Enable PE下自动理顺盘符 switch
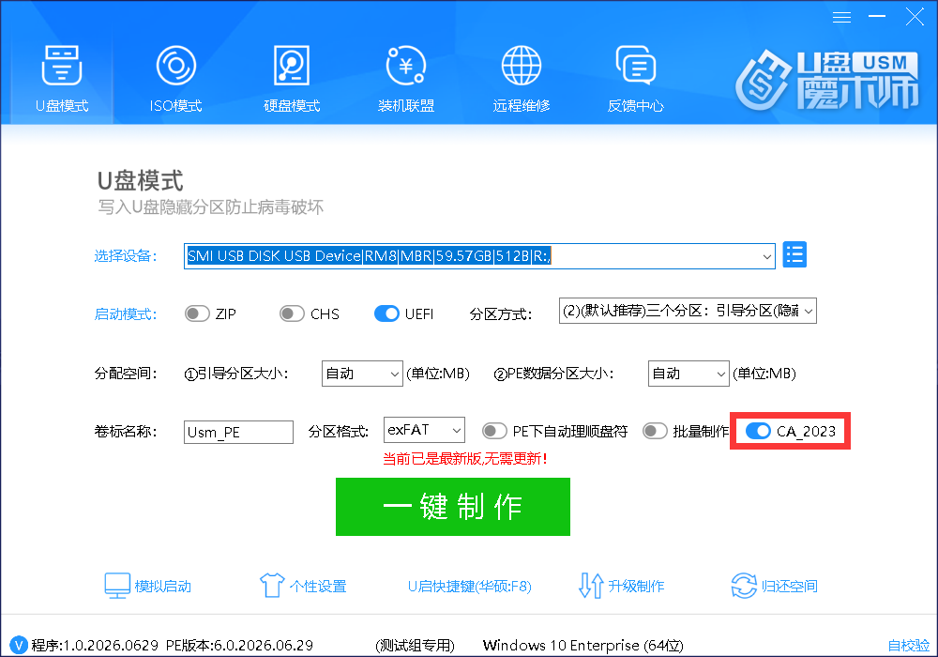Screen dimensions: 938x657 click(x=494, y=431)
